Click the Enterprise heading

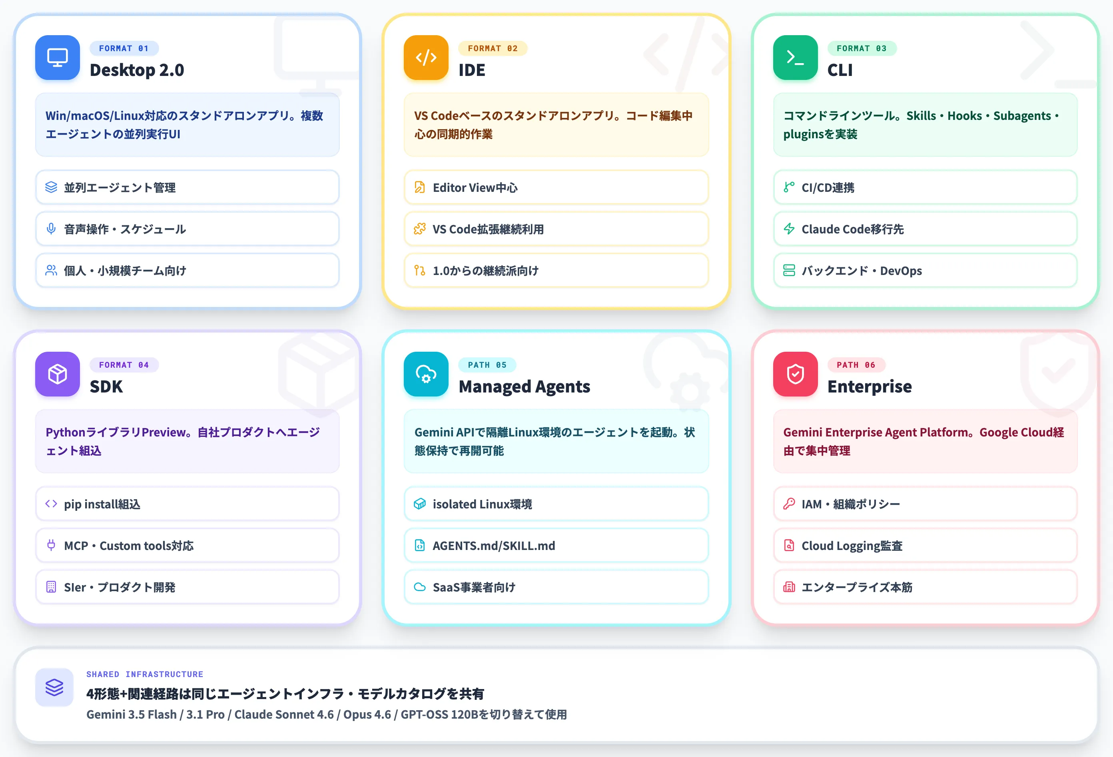point(870,386)
